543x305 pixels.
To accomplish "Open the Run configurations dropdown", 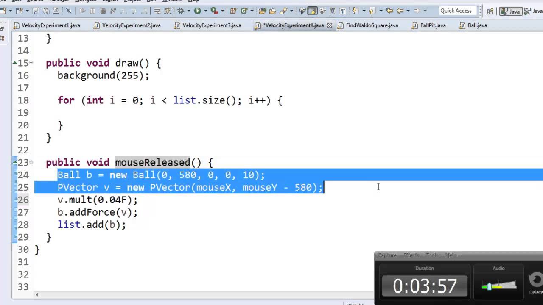I will coord(205,11).
